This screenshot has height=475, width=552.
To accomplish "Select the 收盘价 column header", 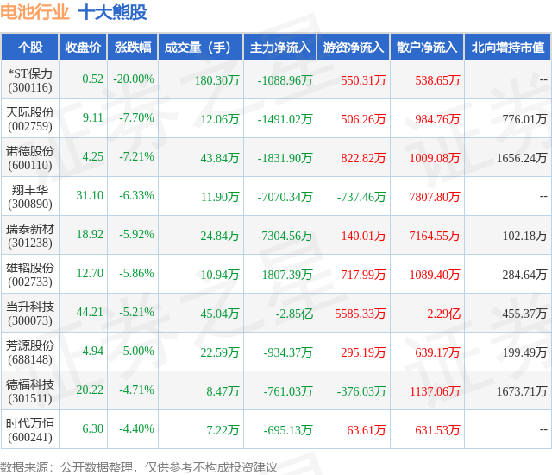I will (x=83, y=47).
